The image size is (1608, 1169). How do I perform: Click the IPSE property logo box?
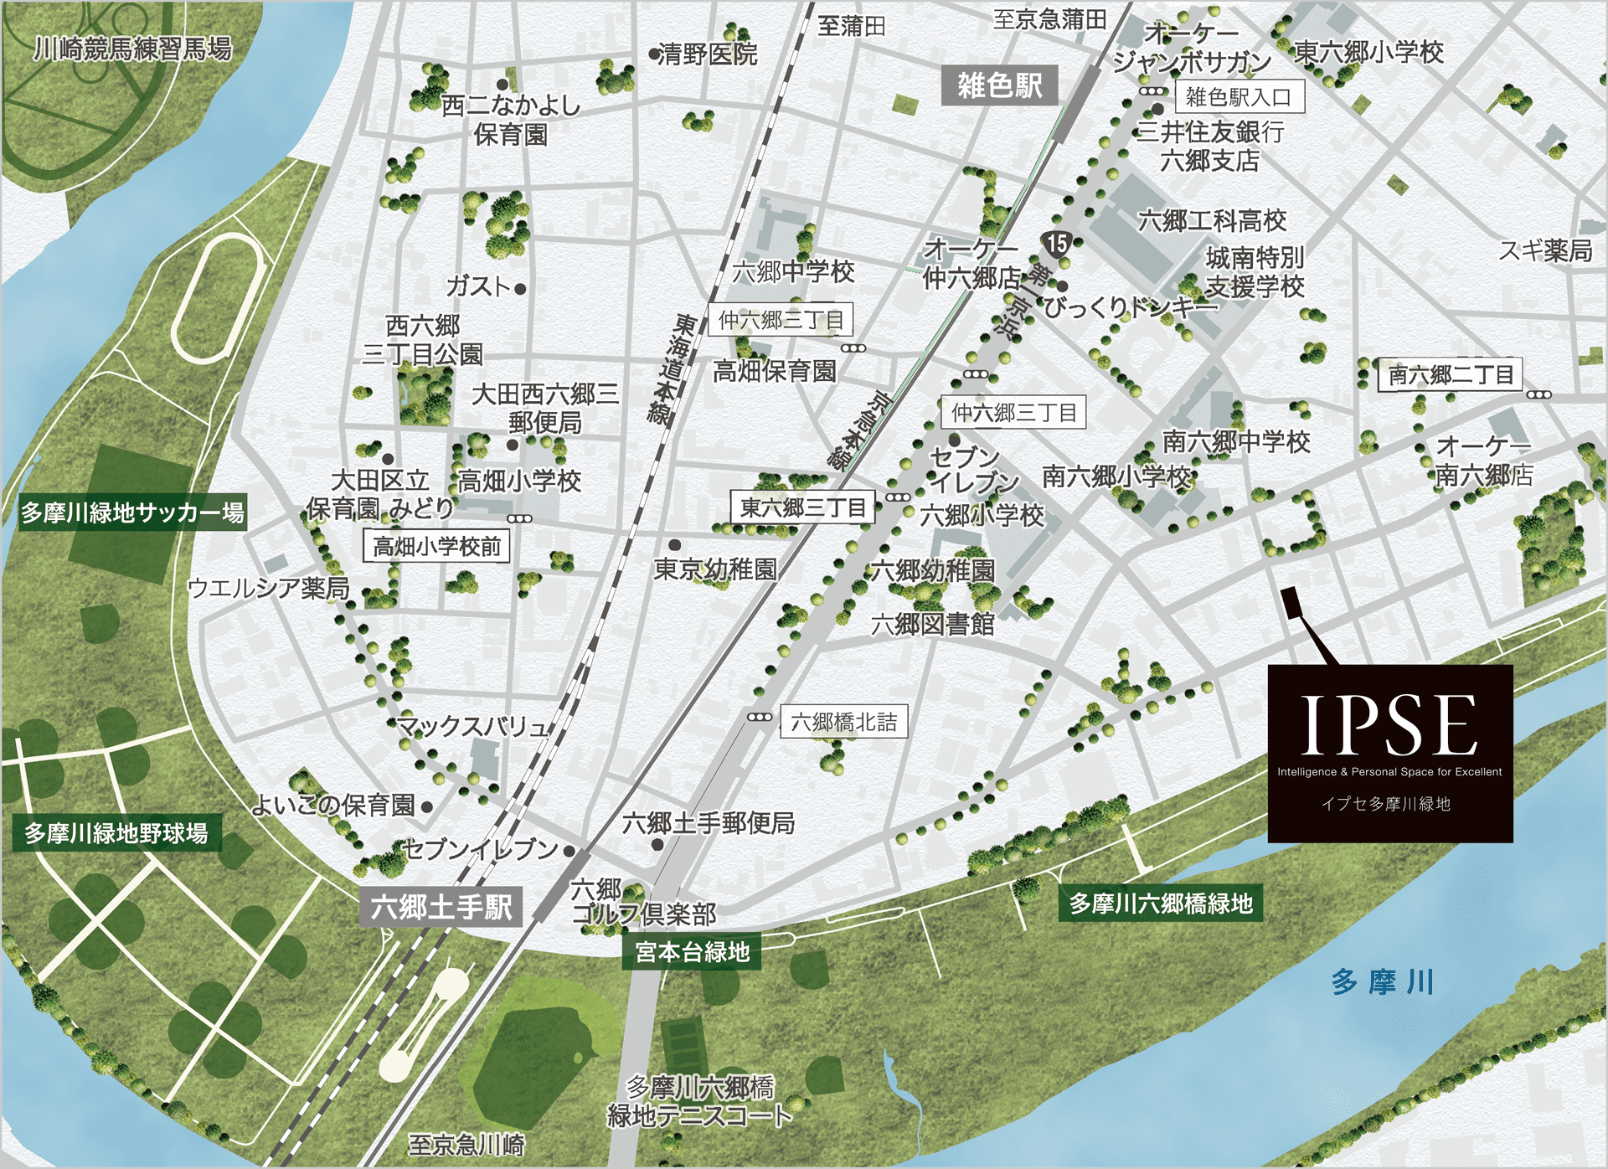click(x=1390, y=754)
